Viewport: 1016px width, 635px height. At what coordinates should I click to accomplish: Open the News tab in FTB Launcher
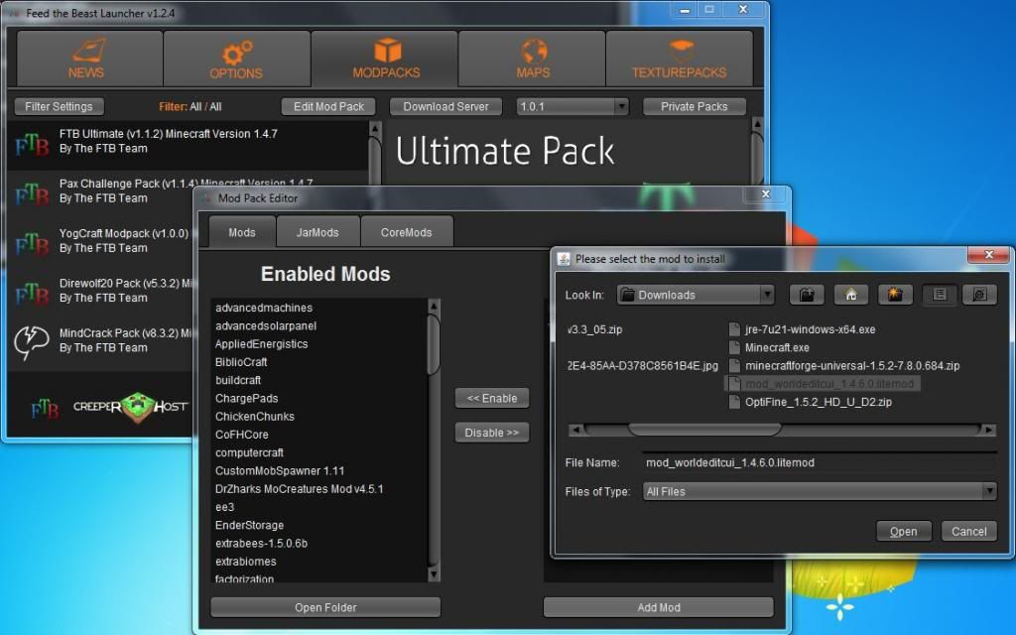(x=89, y=59)
